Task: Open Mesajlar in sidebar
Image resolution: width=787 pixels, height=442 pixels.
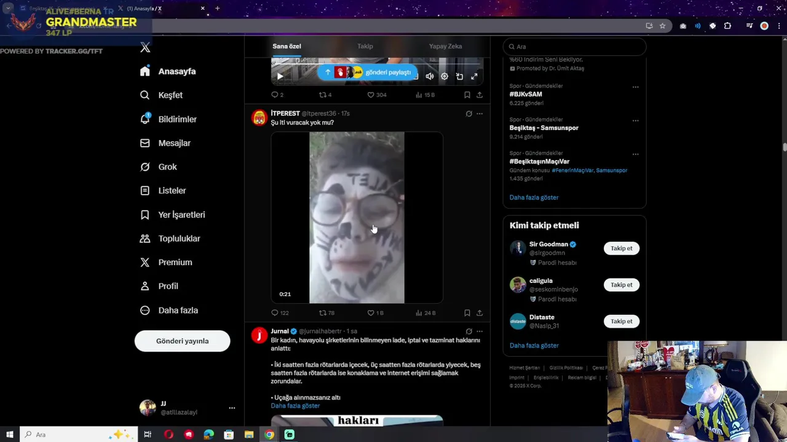Action: tap(165, 143)
